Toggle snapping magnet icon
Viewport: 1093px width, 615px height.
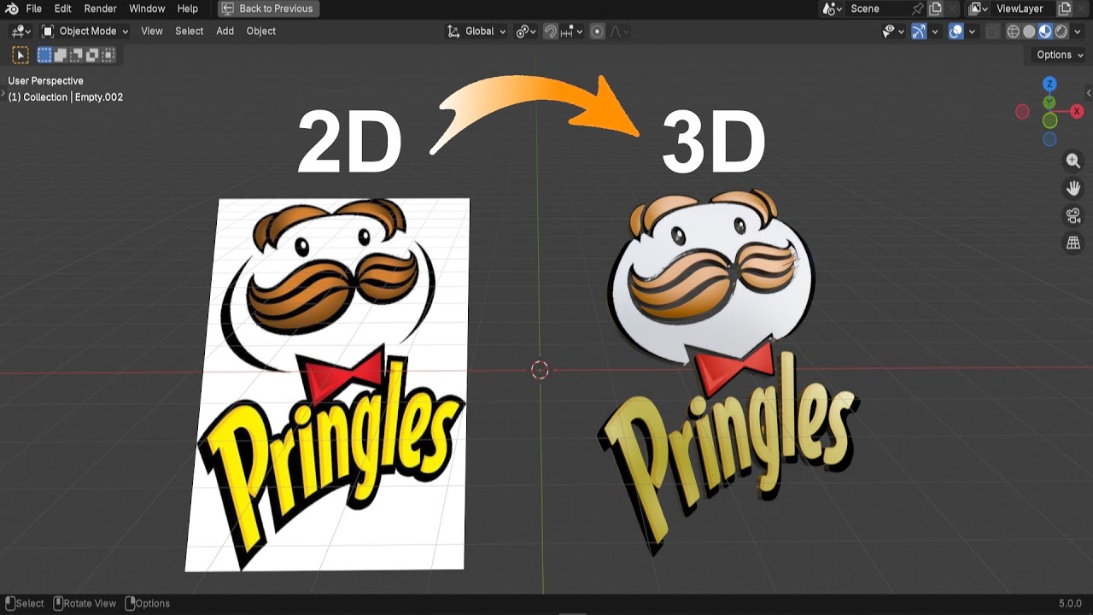pos(552,31)
